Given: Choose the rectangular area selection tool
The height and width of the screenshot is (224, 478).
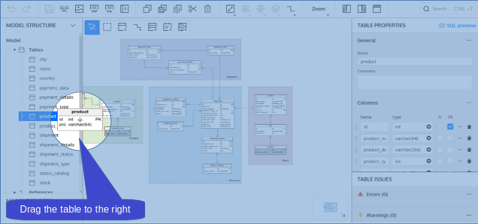Looking at the screenshot, I should 107,27.
